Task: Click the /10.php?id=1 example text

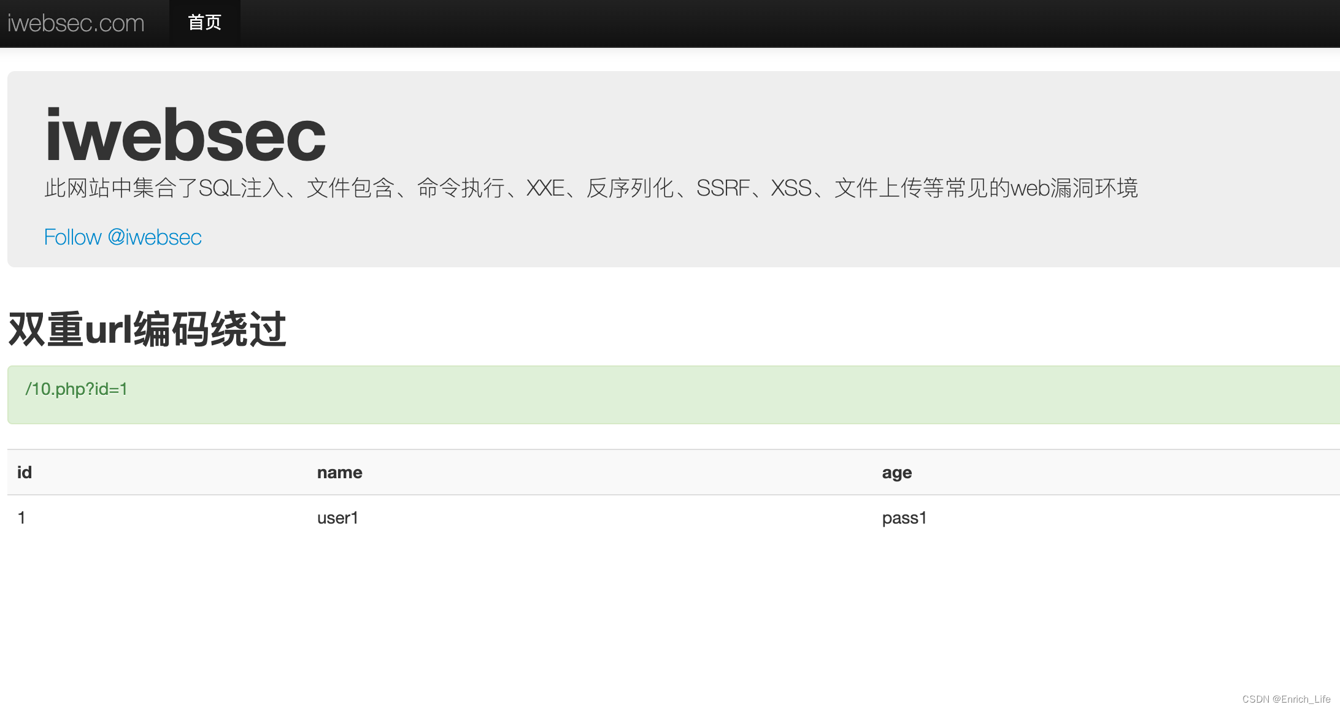Action: point(76,389)
